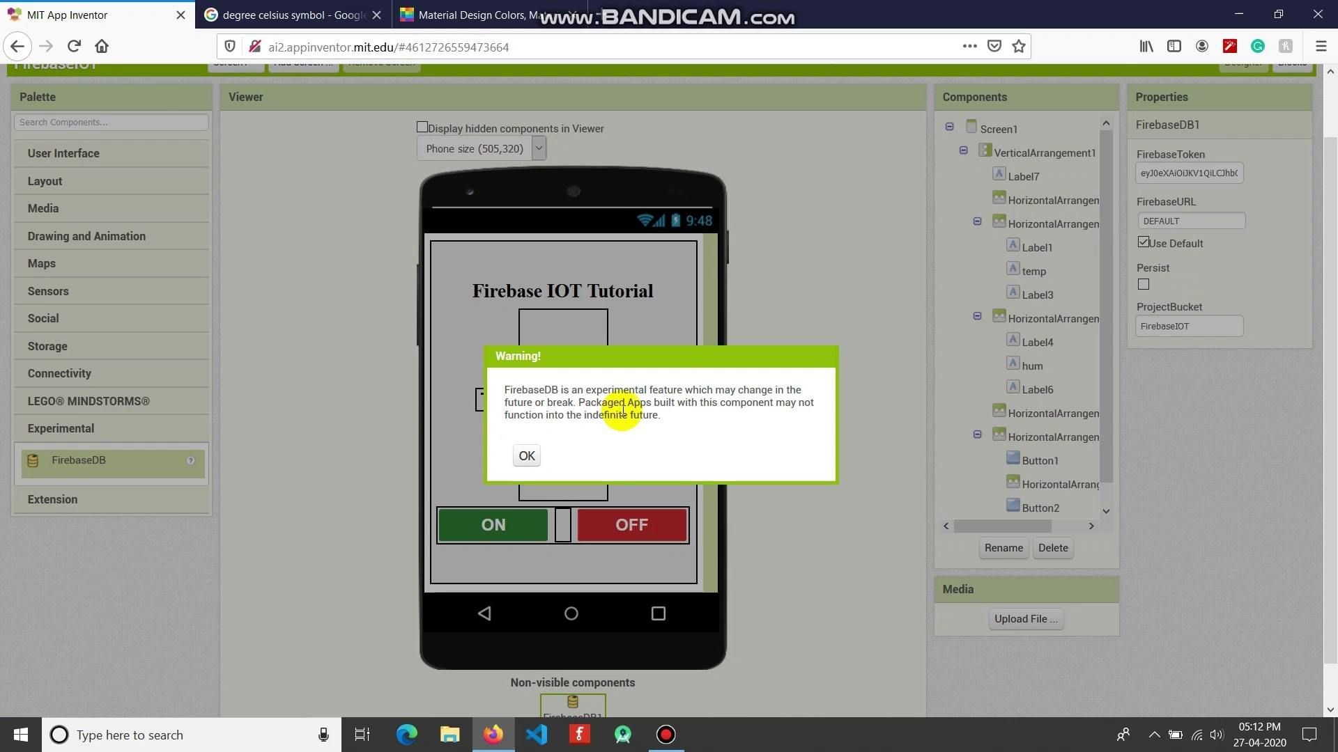1338x752 pixels.
Task: Click the FirebaseDB1 non-visible component under the phone
Action: [572, 703]
